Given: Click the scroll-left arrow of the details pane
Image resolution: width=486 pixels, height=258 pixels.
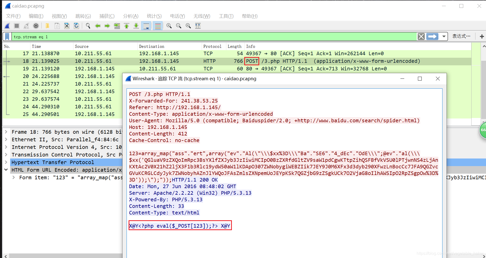Looking at the screenshot, I should click(x=6, y=256).
